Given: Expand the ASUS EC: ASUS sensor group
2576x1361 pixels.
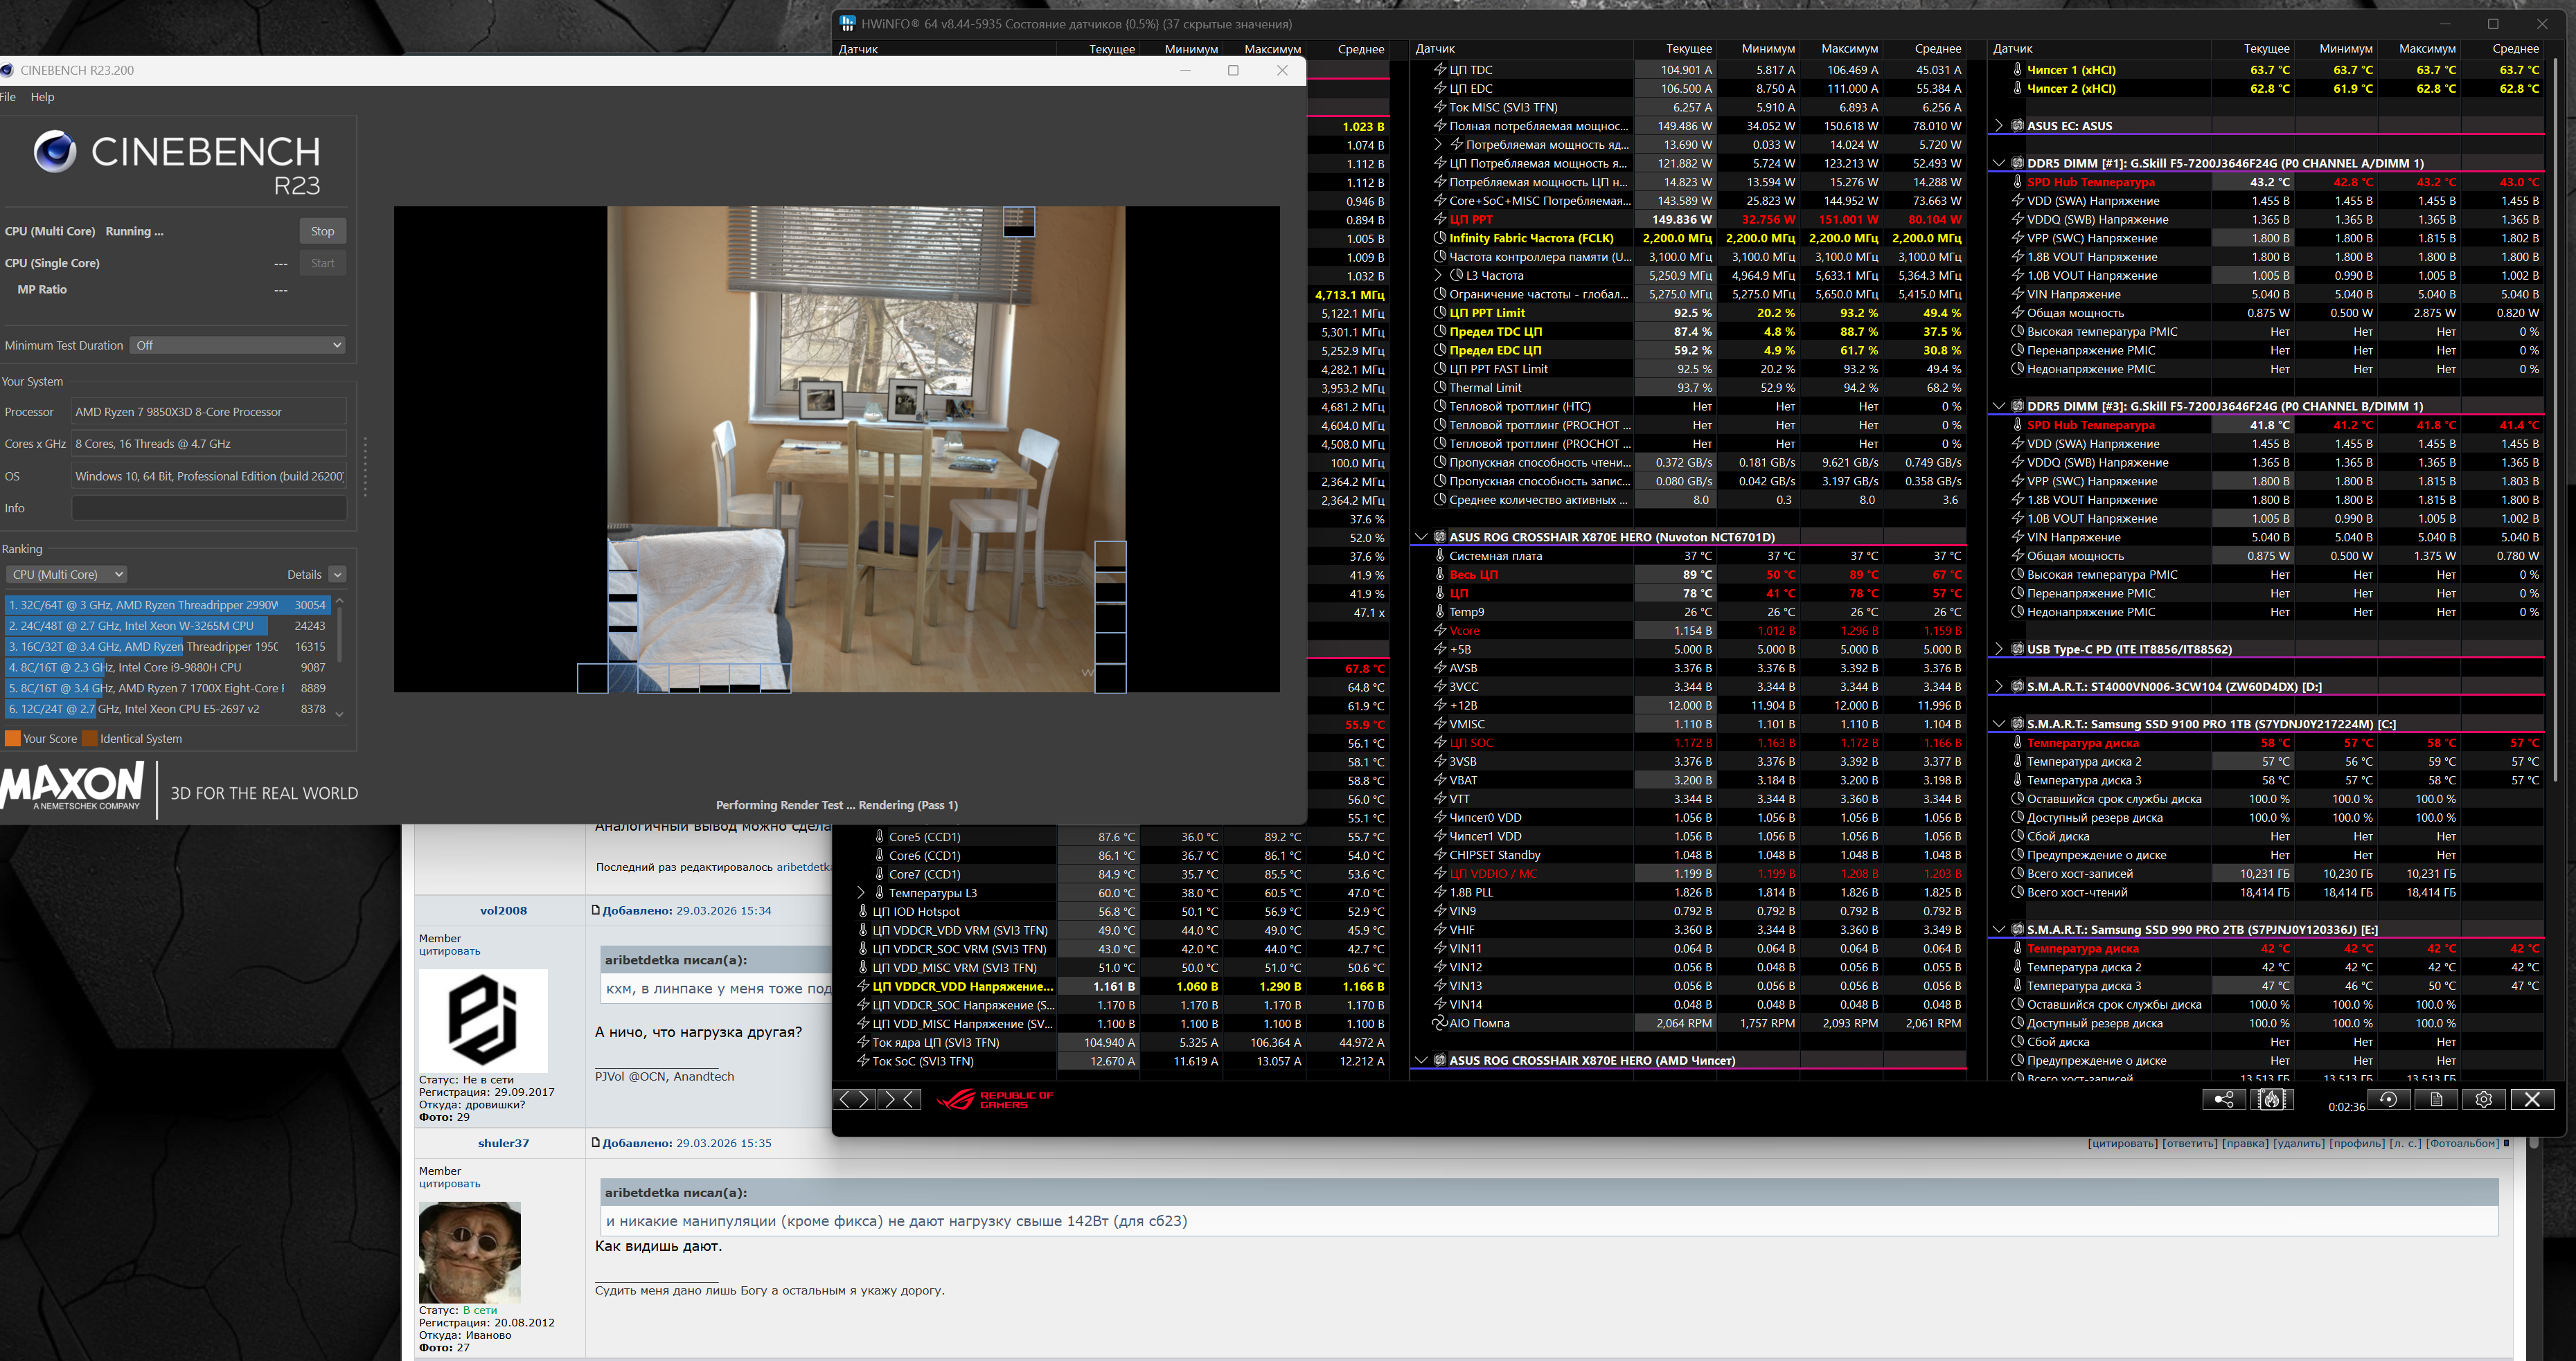Looking at the screenshot, I should [1999, 126].
